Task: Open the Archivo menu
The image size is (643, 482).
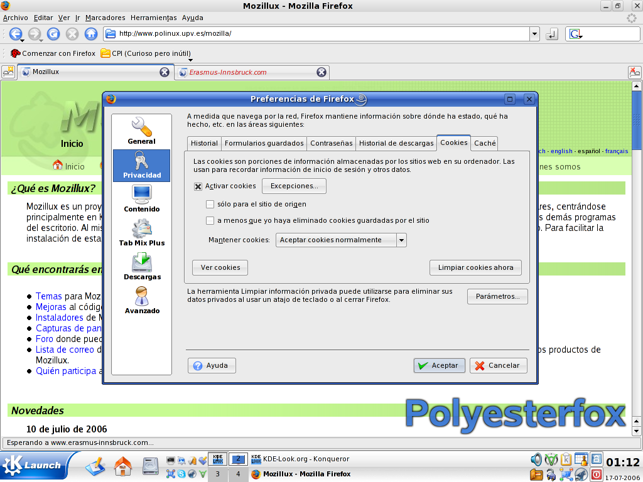Action: click(x=15, y=18)
